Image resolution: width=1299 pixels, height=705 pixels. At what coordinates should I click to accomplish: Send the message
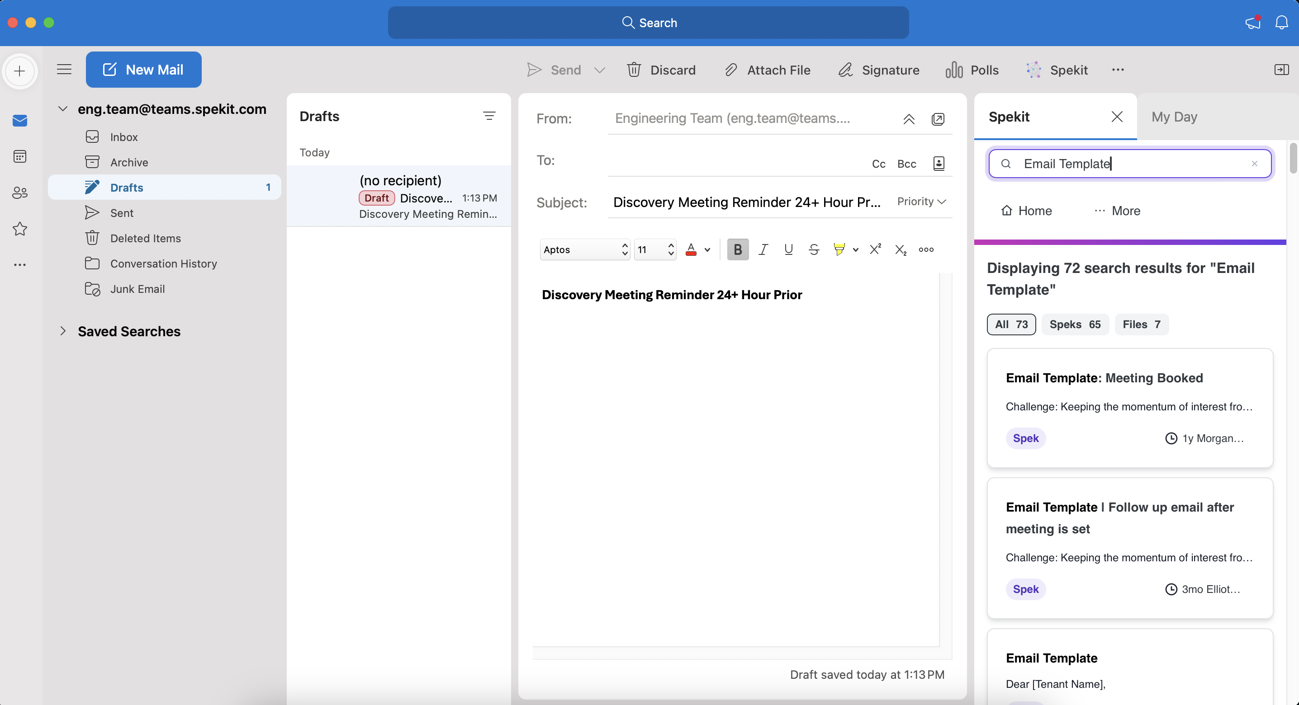point(554,70)
